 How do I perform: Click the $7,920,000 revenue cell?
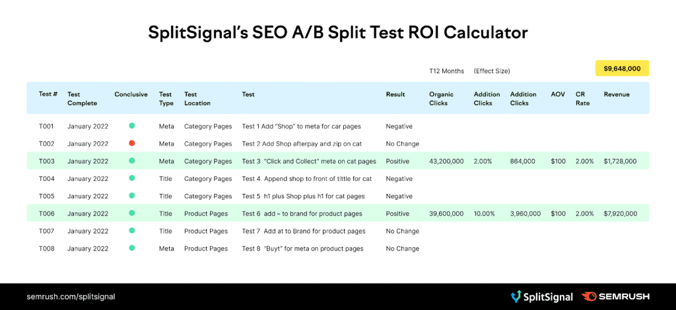(x=620, y=214)
